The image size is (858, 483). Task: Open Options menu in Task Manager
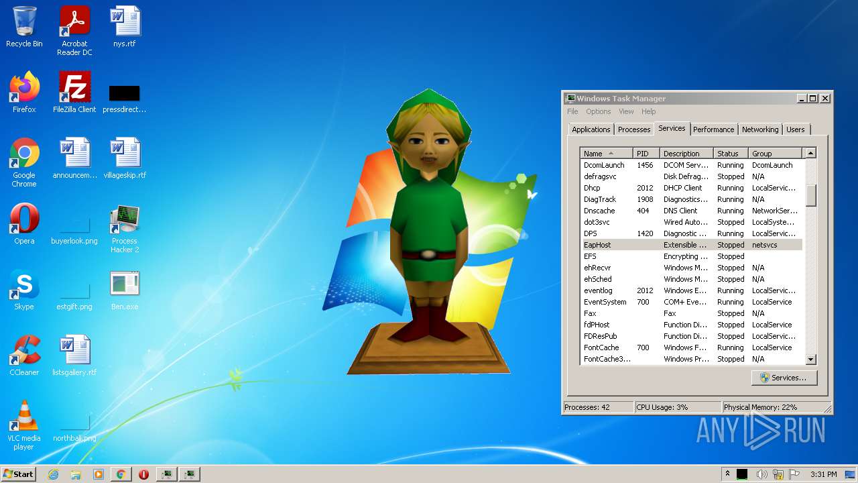(598, 111)
